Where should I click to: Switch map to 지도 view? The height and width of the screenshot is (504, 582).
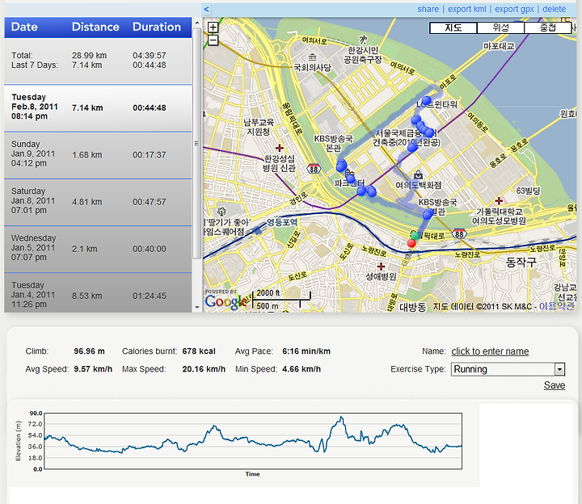coord(453,27)
